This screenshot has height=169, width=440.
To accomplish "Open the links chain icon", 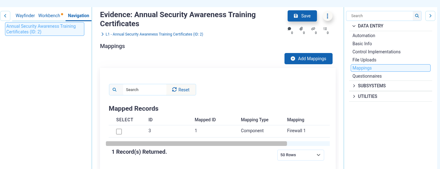I will [313, 29].
